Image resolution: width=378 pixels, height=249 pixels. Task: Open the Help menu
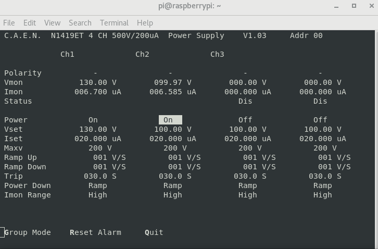(145, 23)
